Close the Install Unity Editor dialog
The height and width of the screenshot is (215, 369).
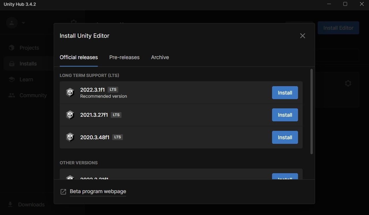[x=302, y=36]
